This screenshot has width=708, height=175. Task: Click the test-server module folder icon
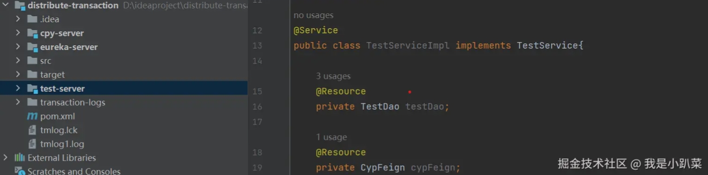click(32, 88)
